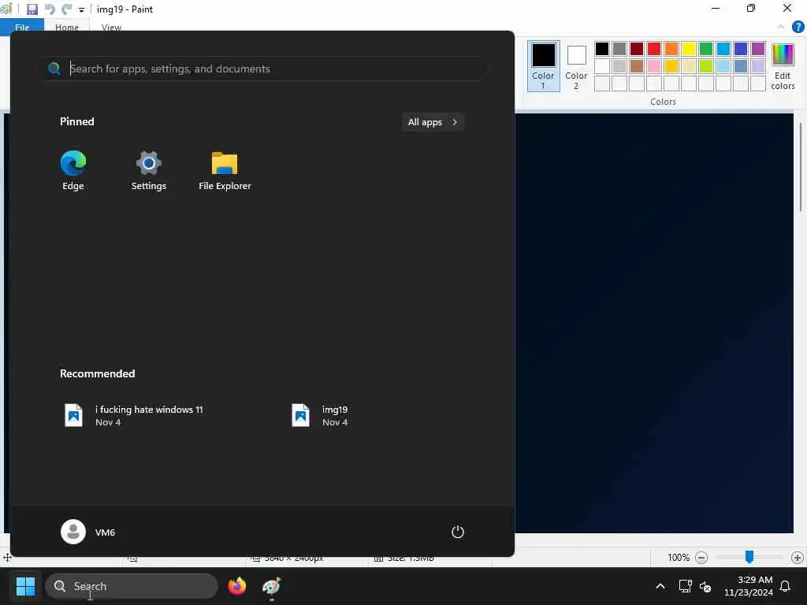This screenshot has width=807, height=605.
Task: Click the Save icon in Paint's title bar
Action: point(32,9)
